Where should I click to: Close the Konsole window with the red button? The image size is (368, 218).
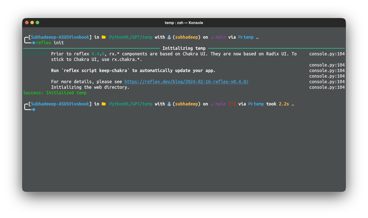tap(27, 23)
